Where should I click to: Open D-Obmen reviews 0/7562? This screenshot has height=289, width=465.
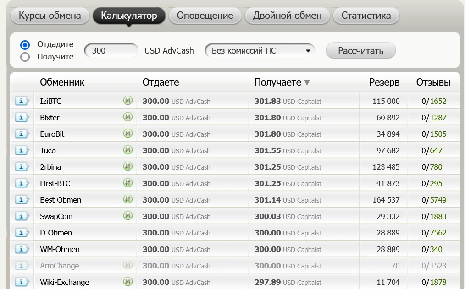(434, 233)
